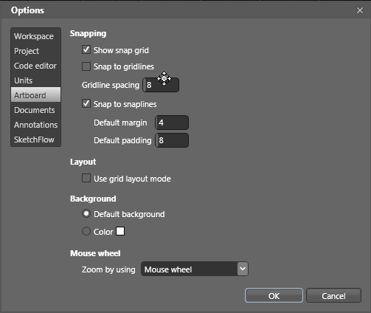Dismiss dialog with Cancel button
This screenshot has width=371, height=313.
[333, 295]
